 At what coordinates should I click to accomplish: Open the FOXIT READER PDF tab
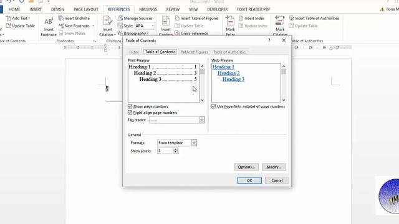[x=254, y=9]
